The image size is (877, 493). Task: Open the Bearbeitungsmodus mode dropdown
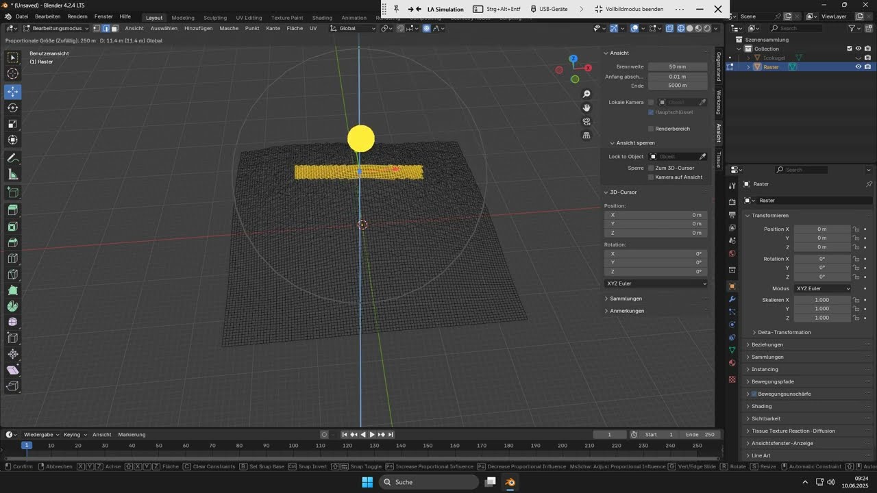55,28
